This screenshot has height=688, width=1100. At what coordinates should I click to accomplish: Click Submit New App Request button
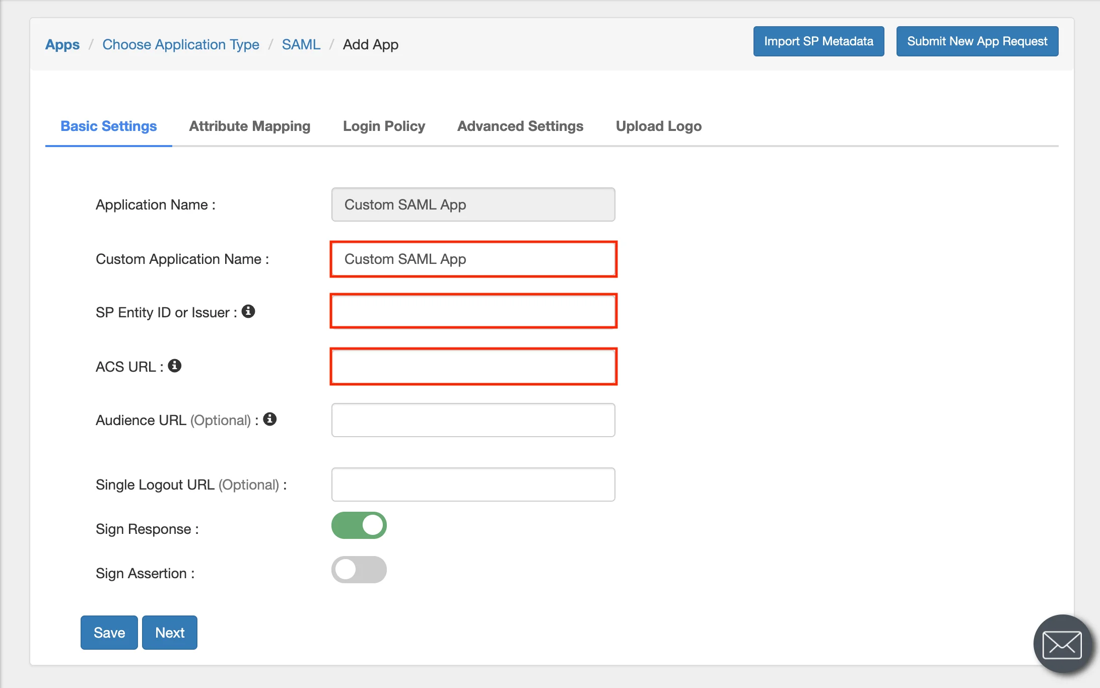tap(978, 41)
